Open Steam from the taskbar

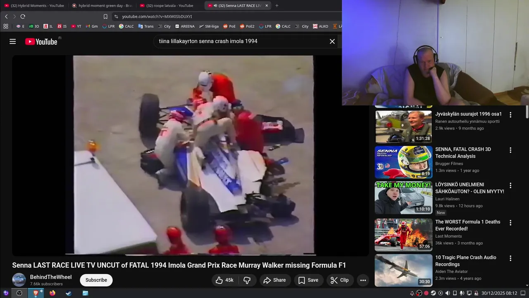69,293
